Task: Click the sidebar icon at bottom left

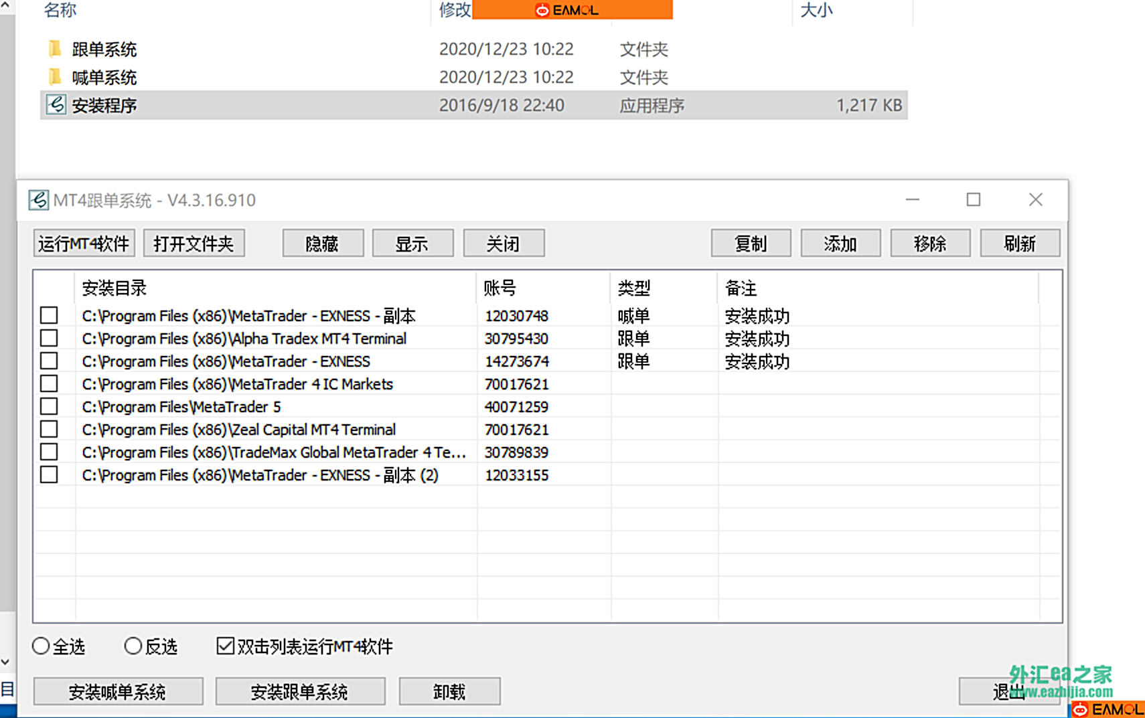Action: tap(7, 689)
